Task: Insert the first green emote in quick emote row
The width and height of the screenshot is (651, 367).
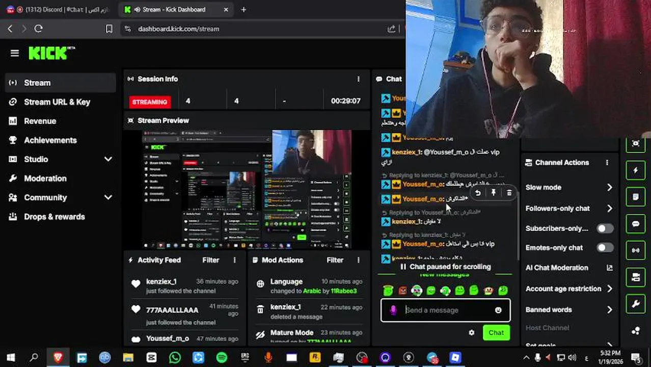Action: point(388,291)
